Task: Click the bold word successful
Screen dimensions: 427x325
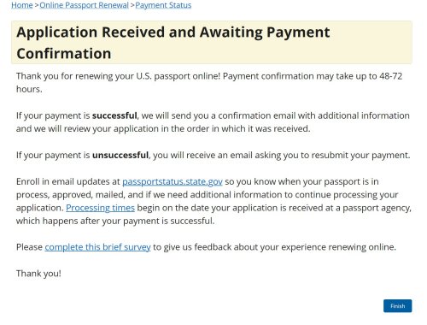Action: pyautogui.click(x=114, y=115)
